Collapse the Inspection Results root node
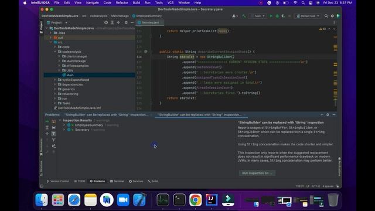375x211 pixels. (60, 120)
